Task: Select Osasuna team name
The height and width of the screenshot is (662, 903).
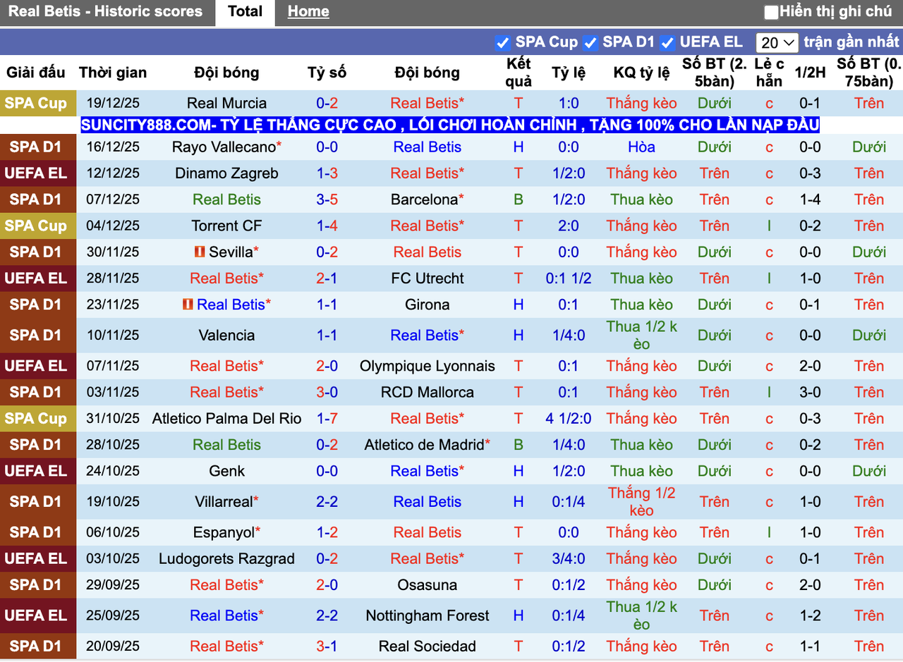Action: pos(428,585)
